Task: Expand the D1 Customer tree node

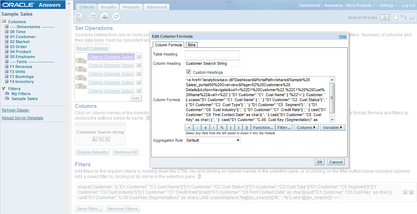Action: point(6,37)
